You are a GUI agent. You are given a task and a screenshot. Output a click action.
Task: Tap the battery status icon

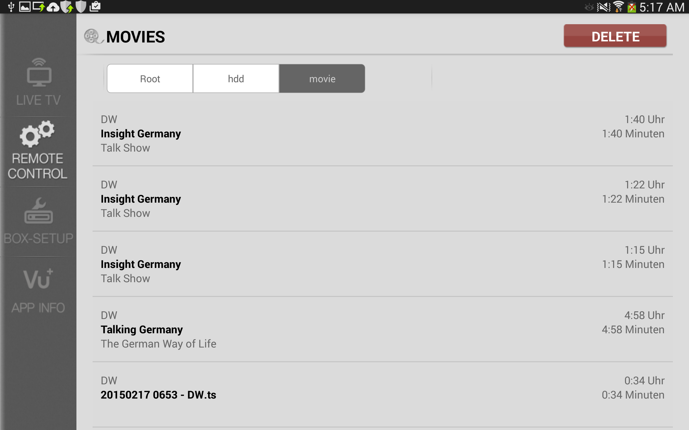[x=632, y=7]
